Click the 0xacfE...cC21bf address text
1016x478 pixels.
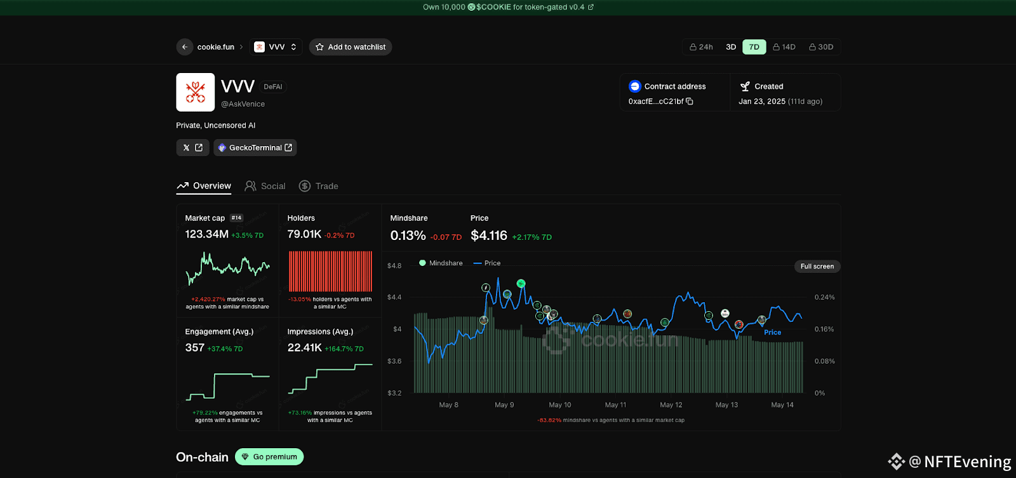click(x=656, y=102)
